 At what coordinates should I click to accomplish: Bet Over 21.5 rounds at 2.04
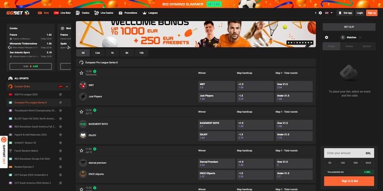[294, 86]
